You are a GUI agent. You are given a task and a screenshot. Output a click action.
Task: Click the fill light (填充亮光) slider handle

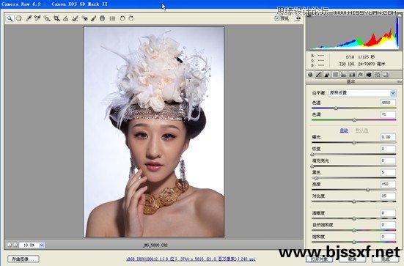(312, 166)
